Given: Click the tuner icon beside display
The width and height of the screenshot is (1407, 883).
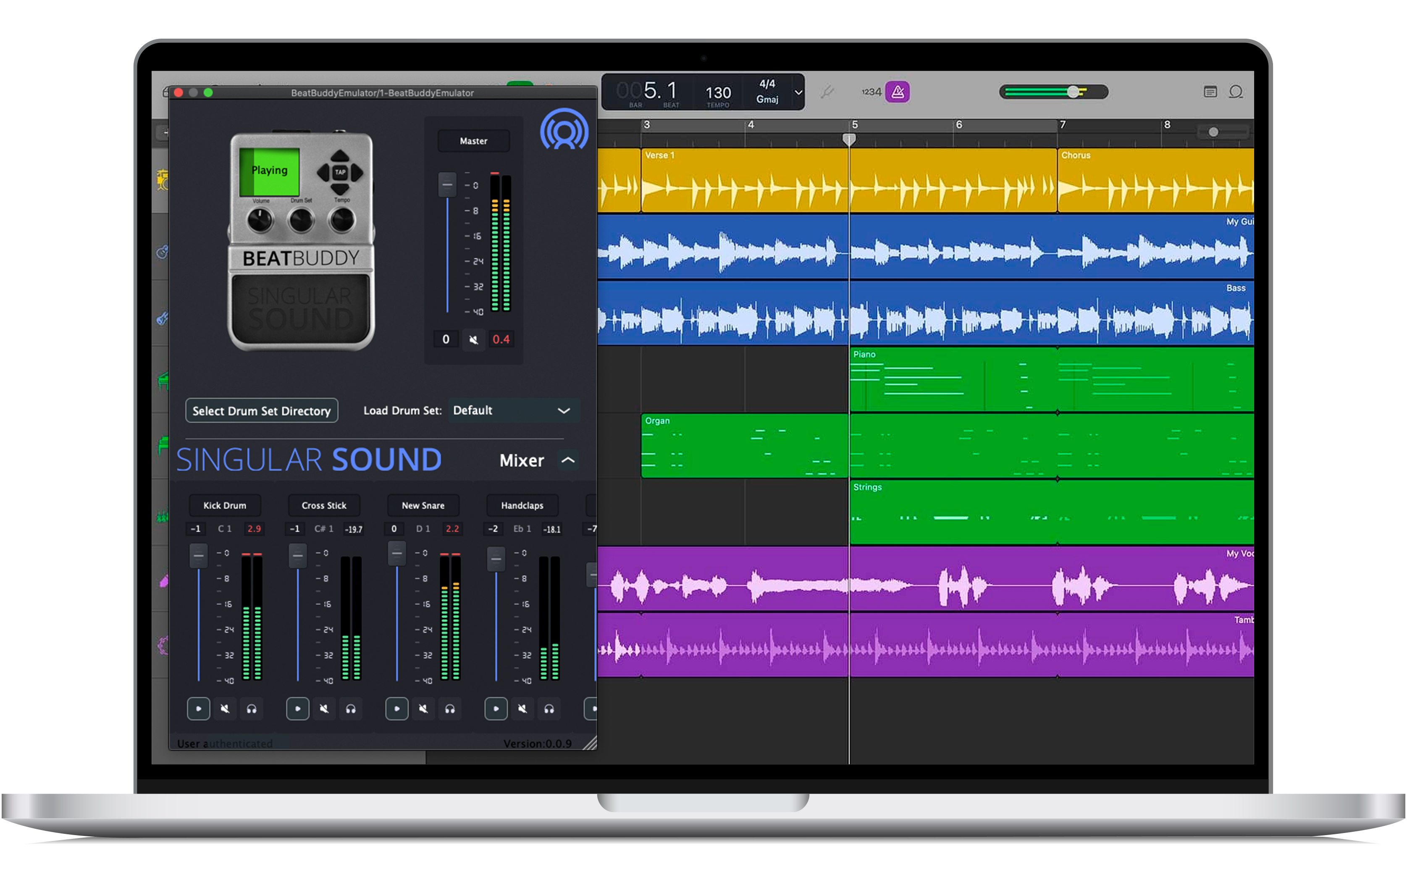Looking at the screenshot, I should tap(827, 92).
